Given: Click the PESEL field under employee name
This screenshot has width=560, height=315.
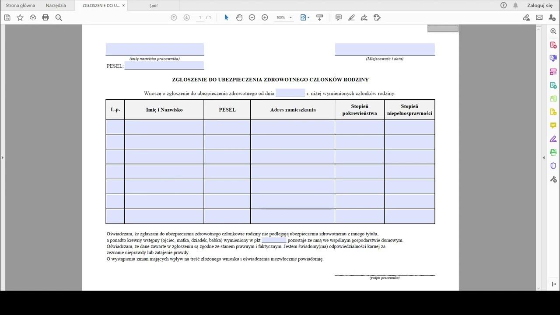Looking at the screenshot, I should tap(164, 65).
